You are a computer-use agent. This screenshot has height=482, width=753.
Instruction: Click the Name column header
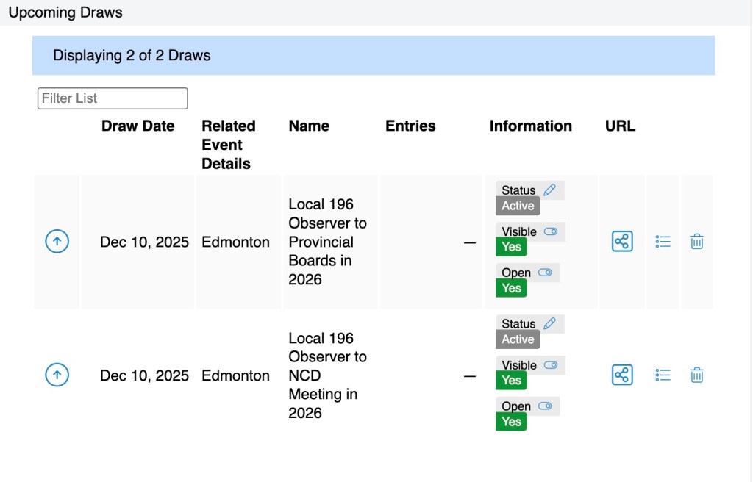click(x=309, y=126)
